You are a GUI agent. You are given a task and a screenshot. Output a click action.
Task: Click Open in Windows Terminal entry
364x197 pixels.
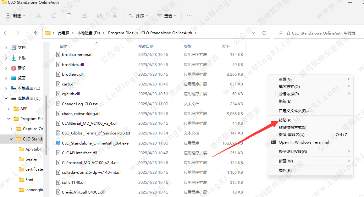pos(303,142)
